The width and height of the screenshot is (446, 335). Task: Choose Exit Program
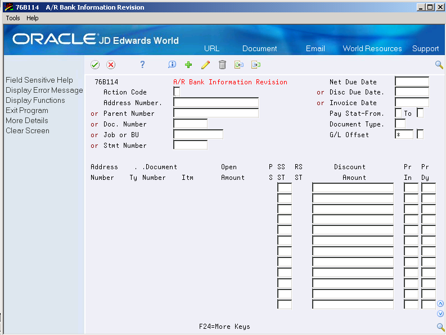point(27,111)
